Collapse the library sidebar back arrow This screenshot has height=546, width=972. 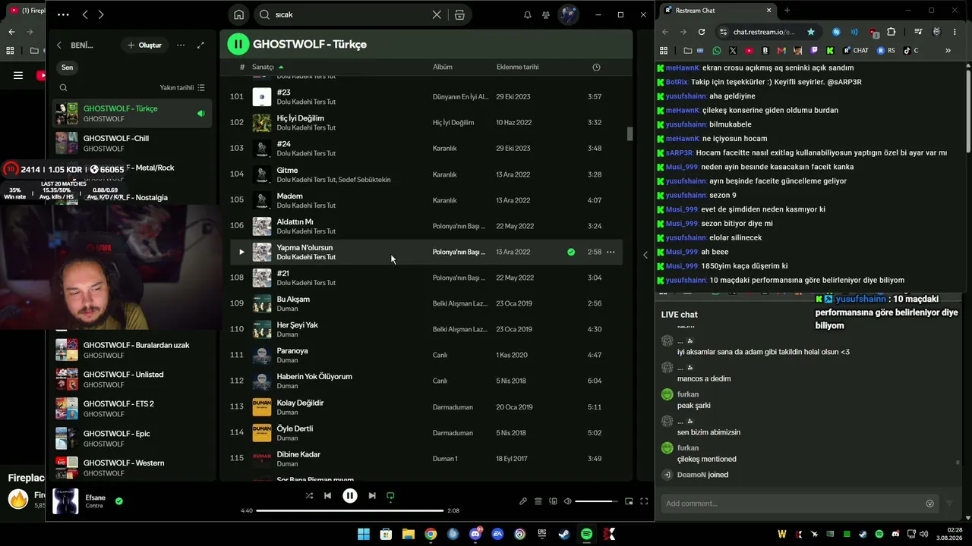(59, 45)
